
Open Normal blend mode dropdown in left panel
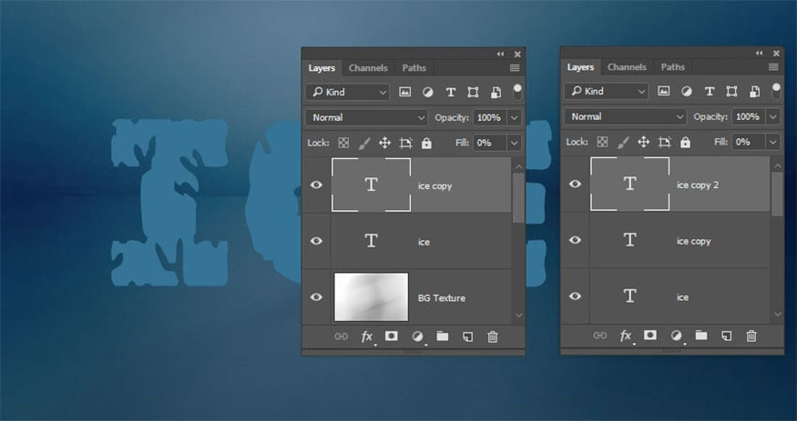tap(366, 117)
